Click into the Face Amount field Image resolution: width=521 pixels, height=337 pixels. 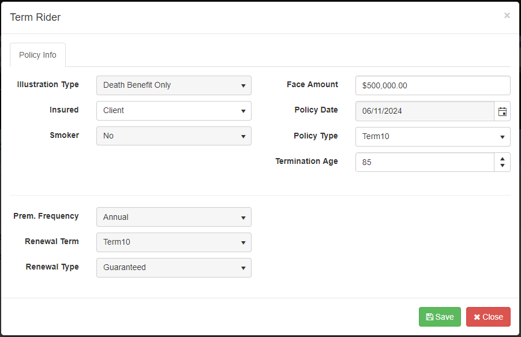point(433,85)
